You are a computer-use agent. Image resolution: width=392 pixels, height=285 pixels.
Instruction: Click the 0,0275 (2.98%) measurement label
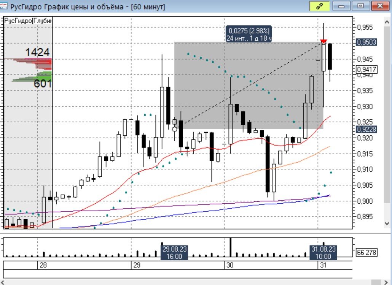(249, 34)
